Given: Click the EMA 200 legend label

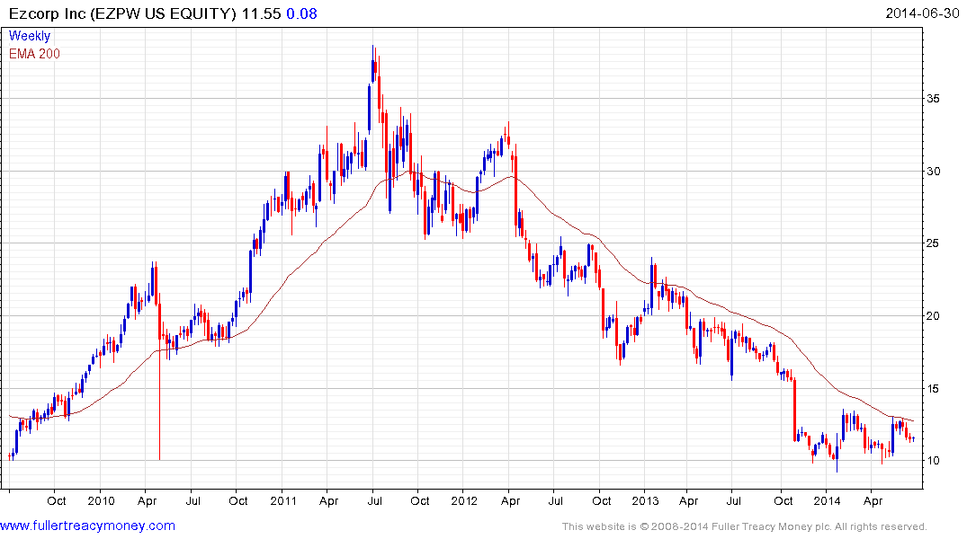Looking at the screenshot, I should coord(34,54).
